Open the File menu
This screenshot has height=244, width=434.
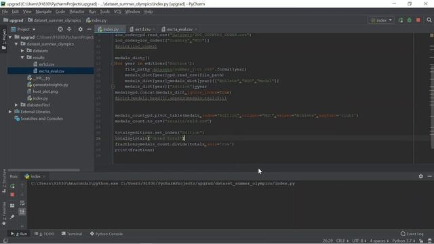[5, 12]
